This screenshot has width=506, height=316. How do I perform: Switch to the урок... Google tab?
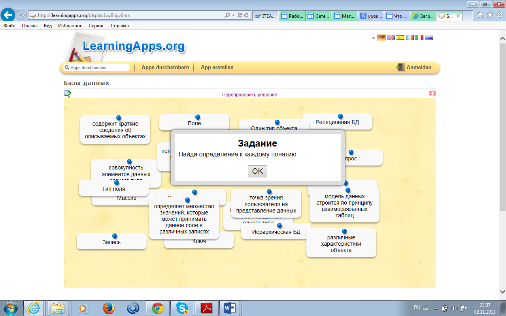(x=371, y=16)
